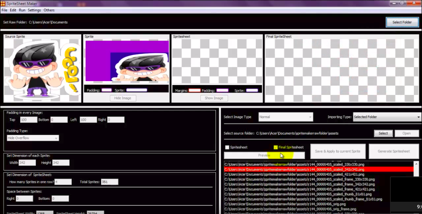Open the File menu
422x214 pixels.
click(x=4, y=10)
